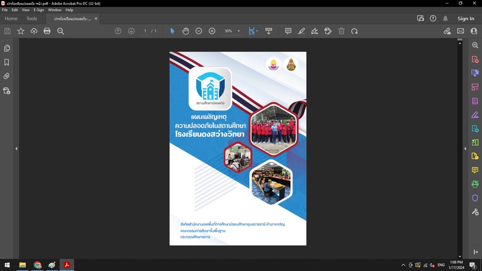This screenshot has height=271, width=482.
Task: Open the Create PDF tool in right pane
Action: (475, 59)
